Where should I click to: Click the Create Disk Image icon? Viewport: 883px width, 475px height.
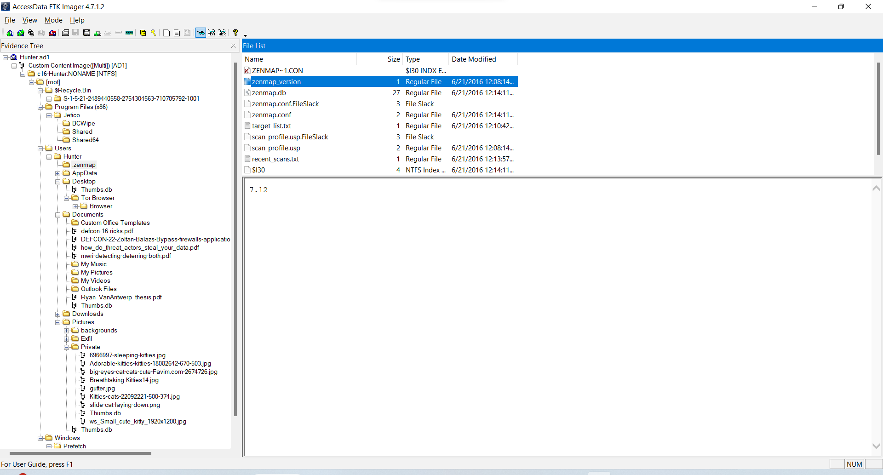pos(65,33)
